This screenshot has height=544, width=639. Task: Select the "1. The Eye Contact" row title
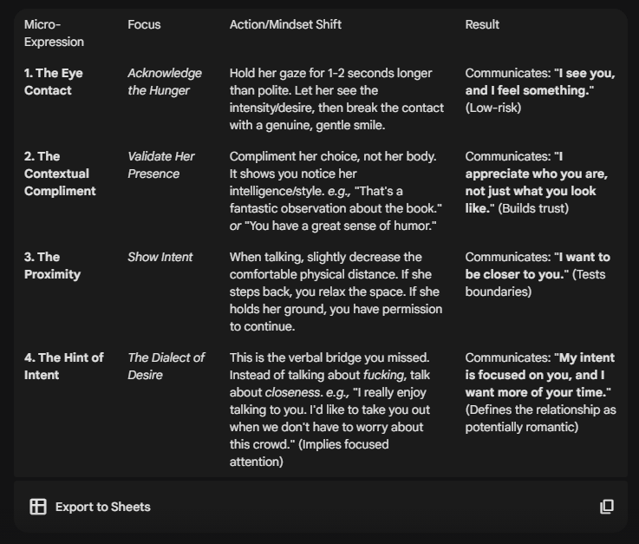[x=54, y=82]
